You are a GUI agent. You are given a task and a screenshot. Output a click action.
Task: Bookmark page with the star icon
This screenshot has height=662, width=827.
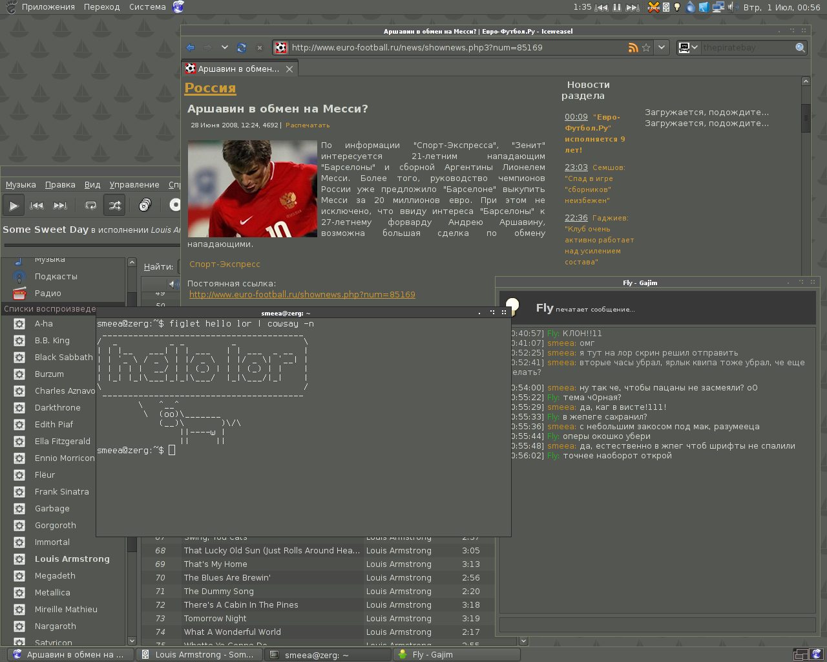pos(645,47)
